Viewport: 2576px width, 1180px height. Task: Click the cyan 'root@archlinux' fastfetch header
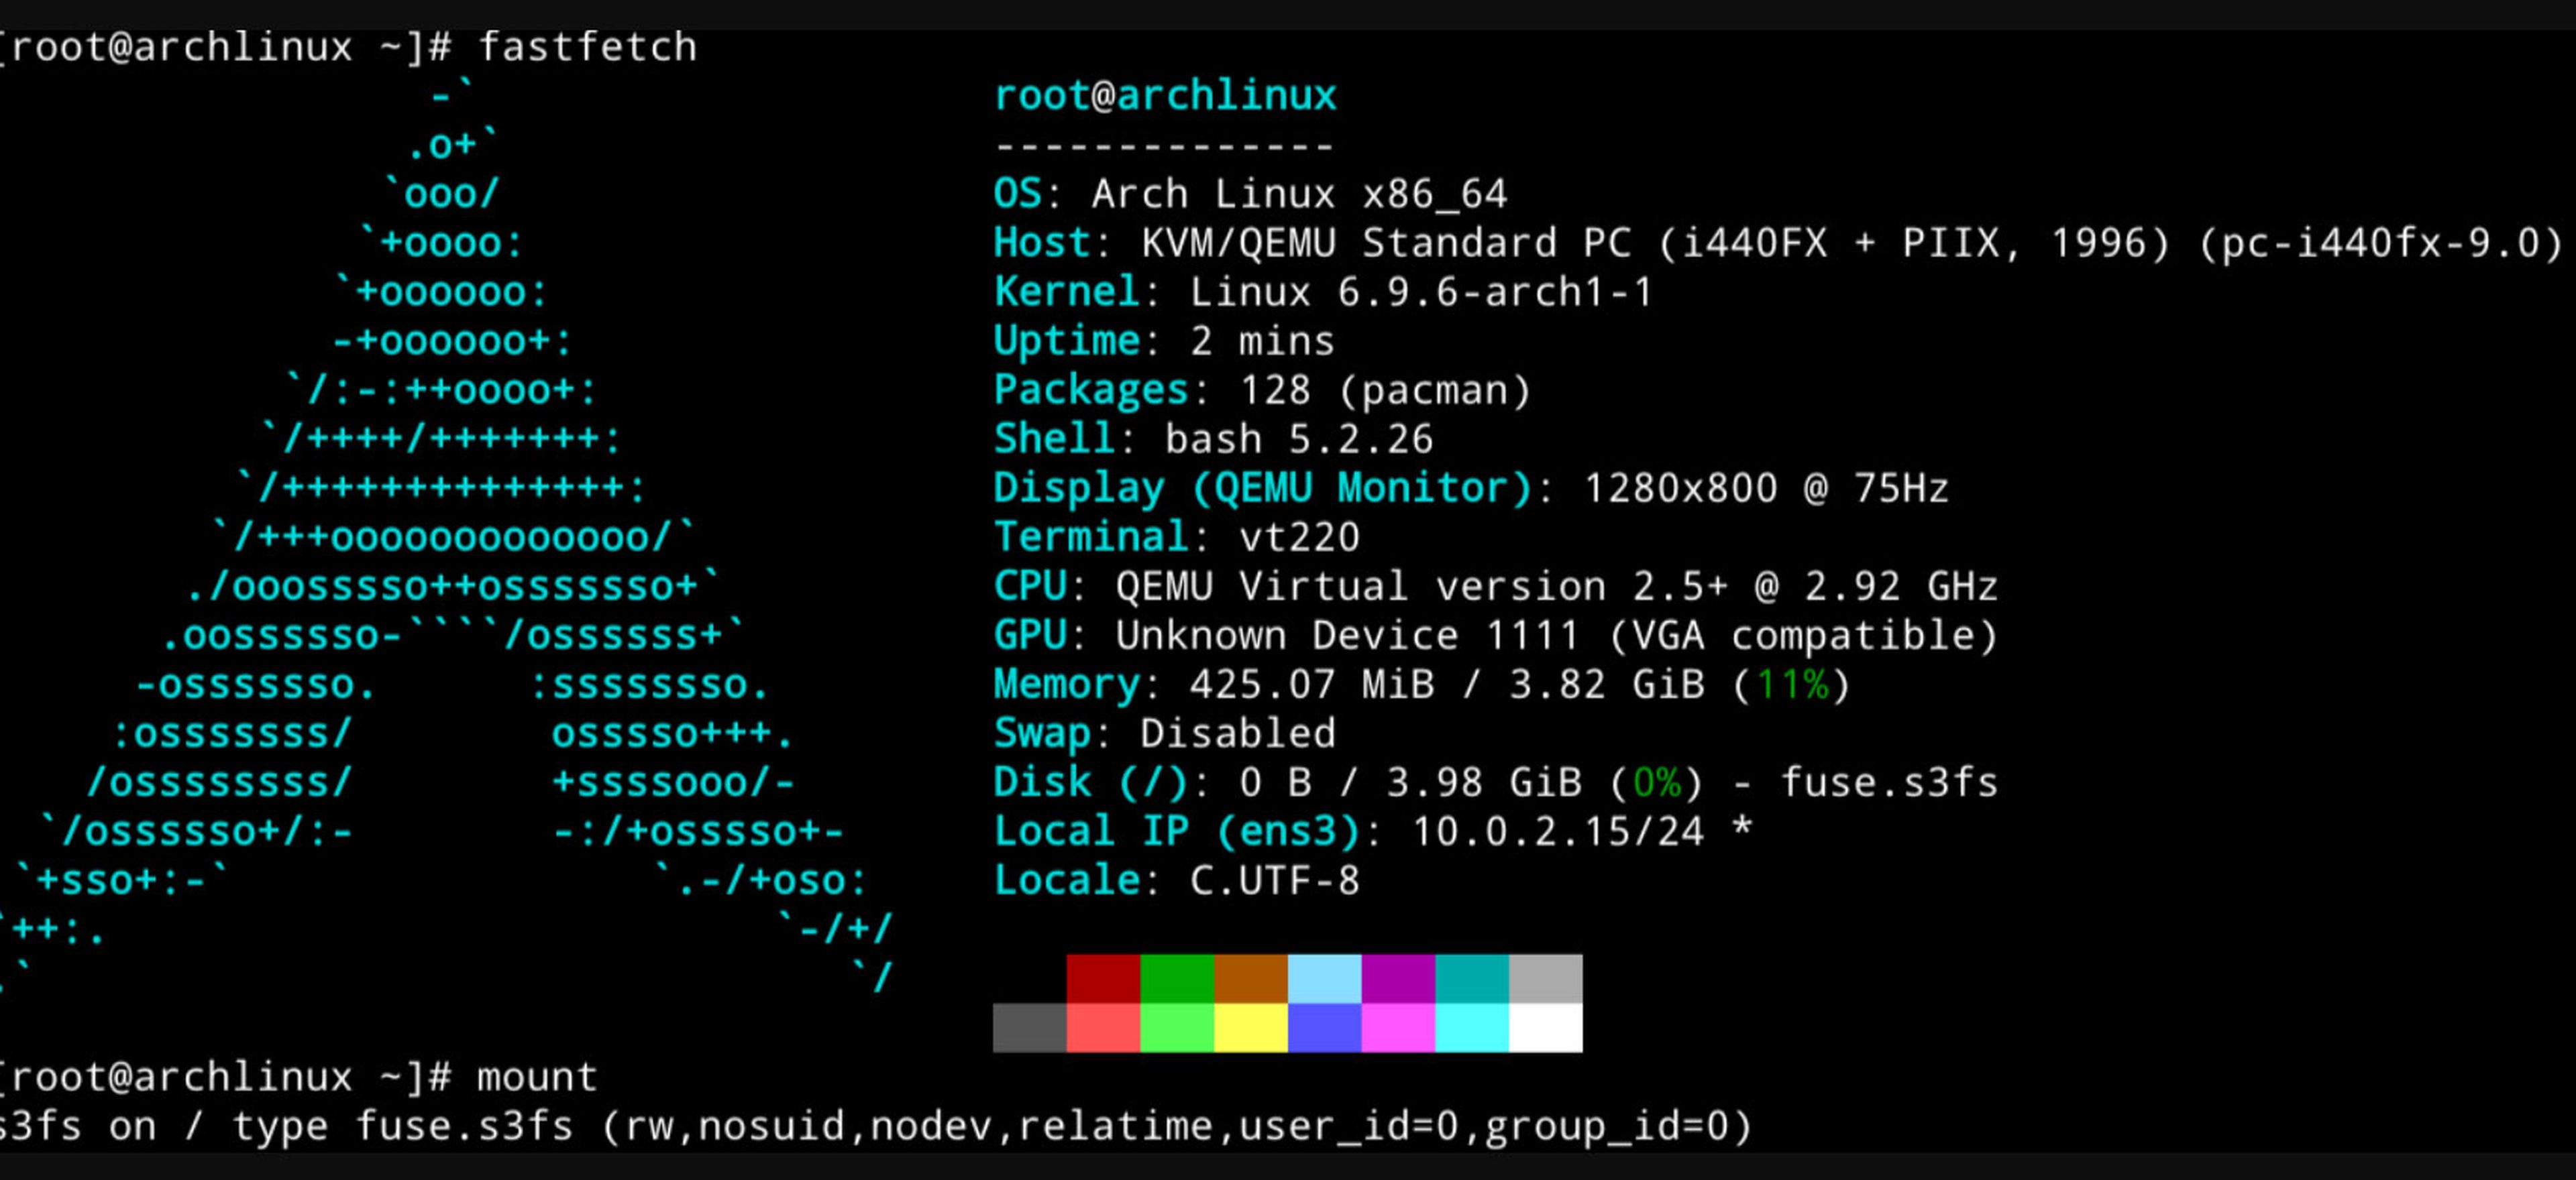click(x=1165, y=96)
